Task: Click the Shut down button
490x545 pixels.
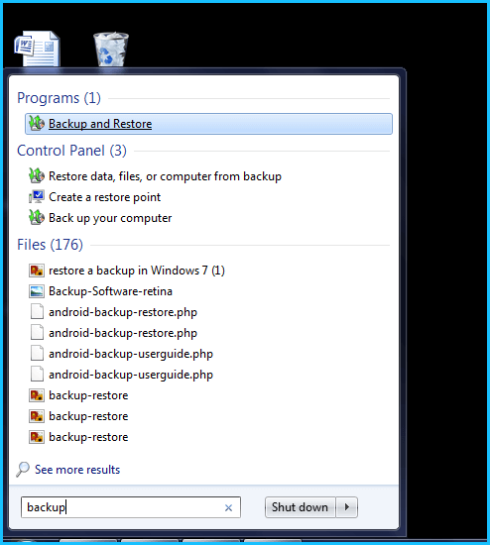Action: click(300, 507)
